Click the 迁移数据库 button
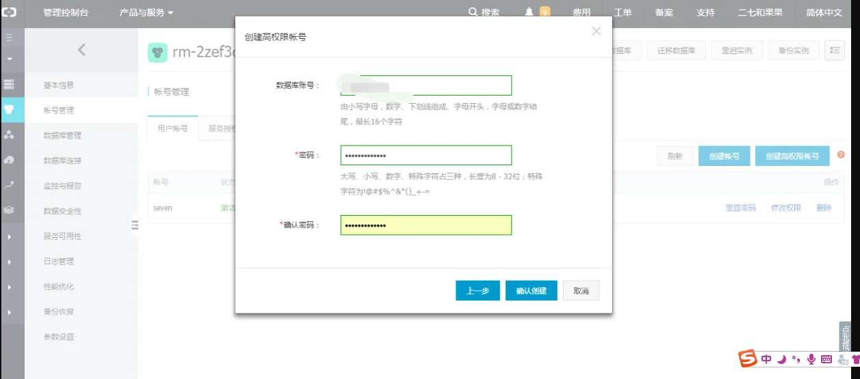 (x=677, y=51)
